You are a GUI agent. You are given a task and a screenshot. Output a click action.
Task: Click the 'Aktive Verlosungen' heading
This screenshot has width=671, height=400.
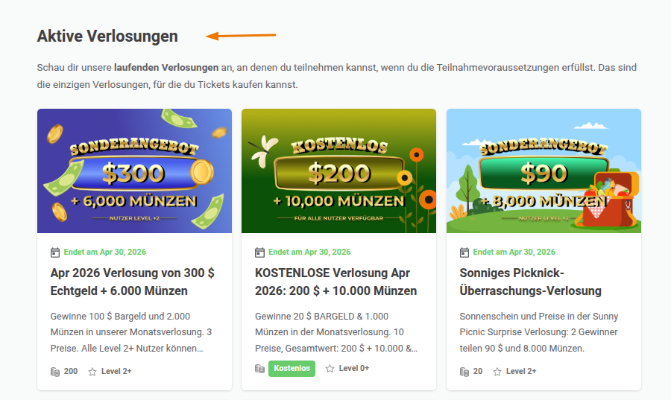click(107, 36)
